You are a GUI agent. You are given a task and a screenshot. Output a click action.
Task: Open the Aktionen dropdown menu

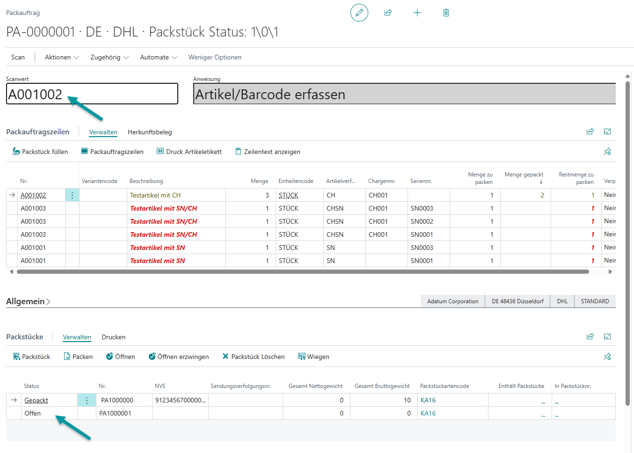[62, 57]
